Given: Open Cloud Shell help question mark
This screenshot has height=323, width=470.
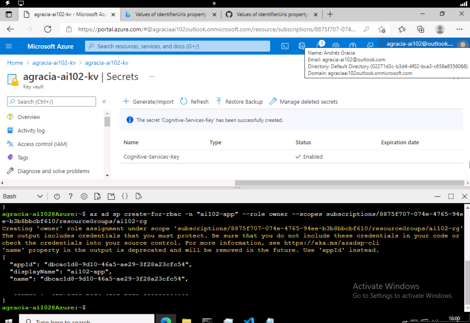Looking at the screenshot, I should [x=70, y=196].
